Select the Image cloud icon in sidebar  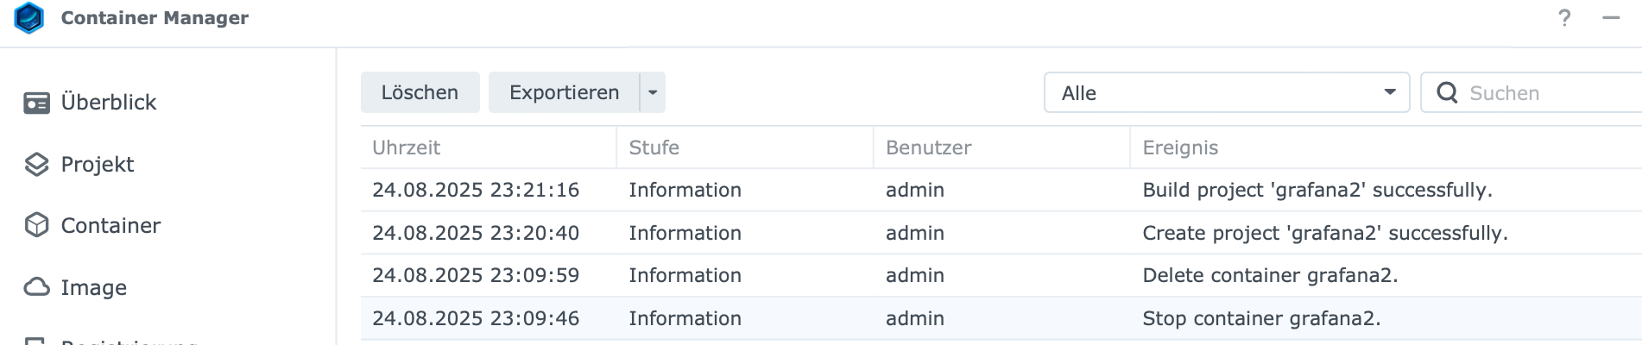tap(36, 287)
